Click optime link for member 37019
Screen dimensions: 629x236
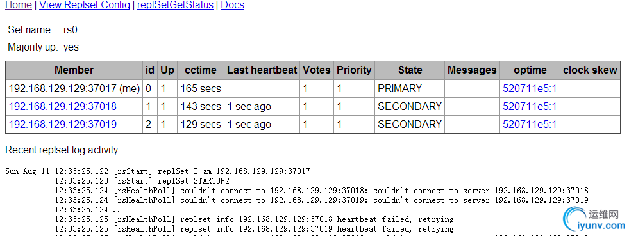pyautogui.click(x=530, y=125)
